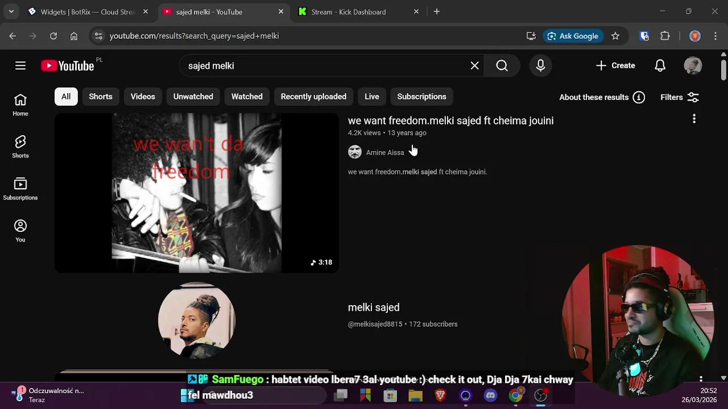
Task: Open the melki sajed channel name
Action: click(374, 307)
